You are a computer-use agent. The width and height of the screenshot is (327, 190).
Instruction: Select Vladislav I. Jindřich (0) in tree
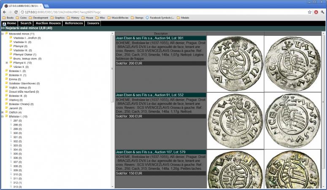(27, 38)
